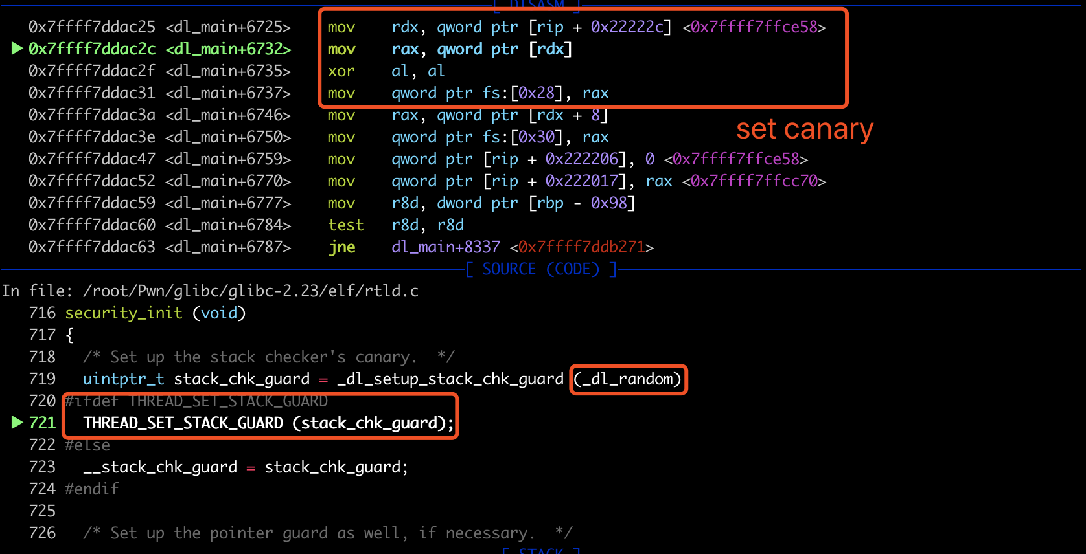The height and width of the screenshot is (554, 1086).
Task: Click the 'Set up the pointer guard' comment
Action: pyautogui.click(x=328, y=533)
